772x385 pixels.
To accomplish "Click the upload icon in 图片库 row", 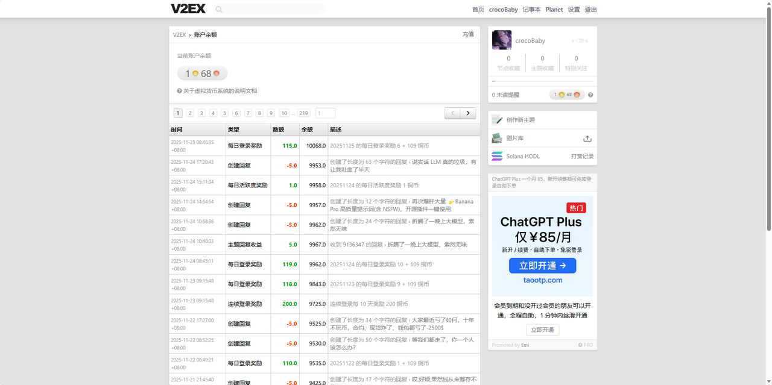I will click(587, 139).
